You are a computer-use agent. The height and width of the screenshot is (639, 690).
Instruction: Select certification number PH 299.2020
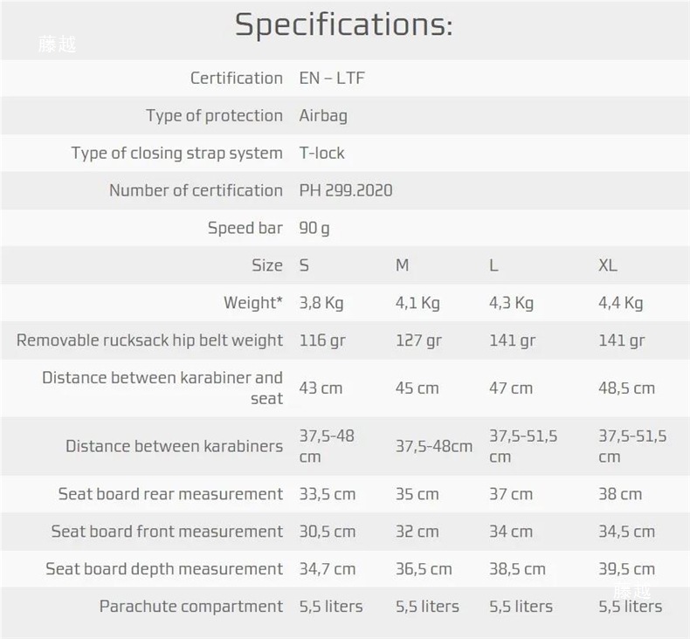click(346, 190)
